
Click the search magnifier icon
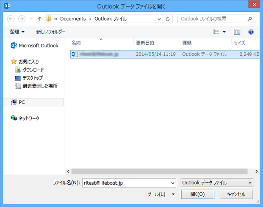pos(249,19)
